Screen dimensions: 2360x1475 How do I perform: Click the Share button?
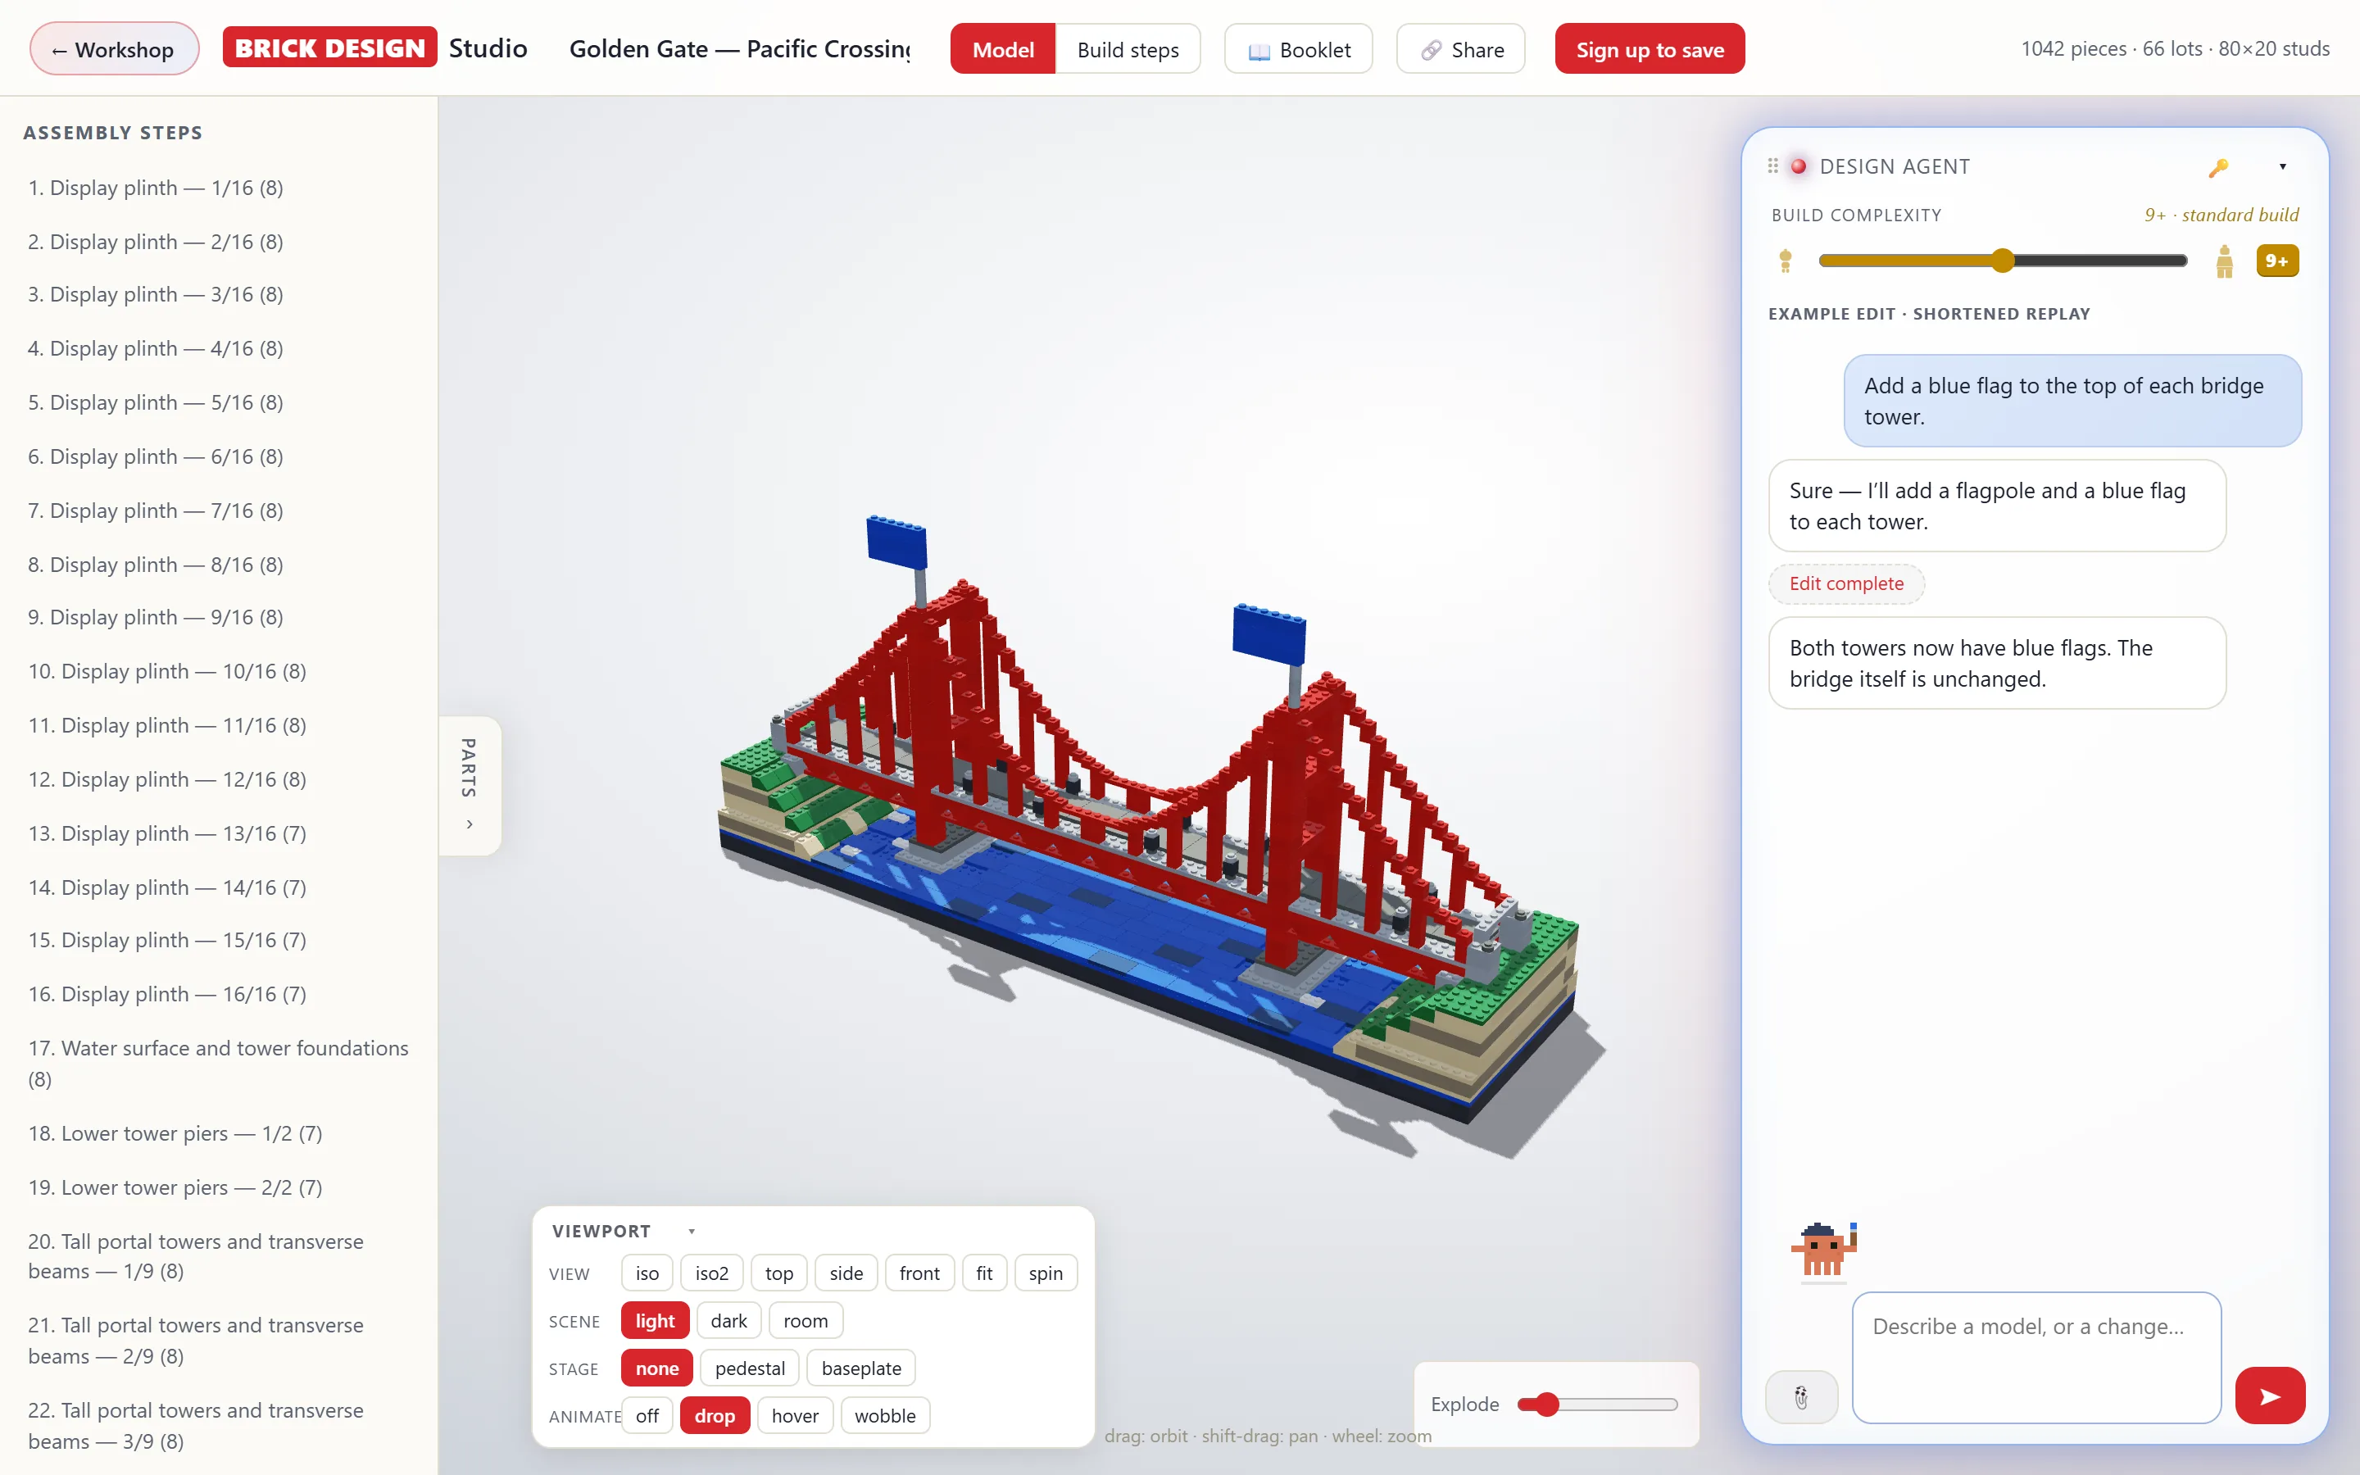pos(1461,49)
